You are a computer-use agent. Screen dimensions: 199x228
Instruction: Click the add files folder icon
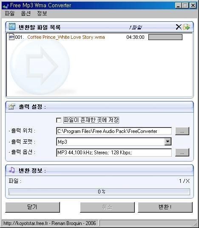(x=186, y=27)
